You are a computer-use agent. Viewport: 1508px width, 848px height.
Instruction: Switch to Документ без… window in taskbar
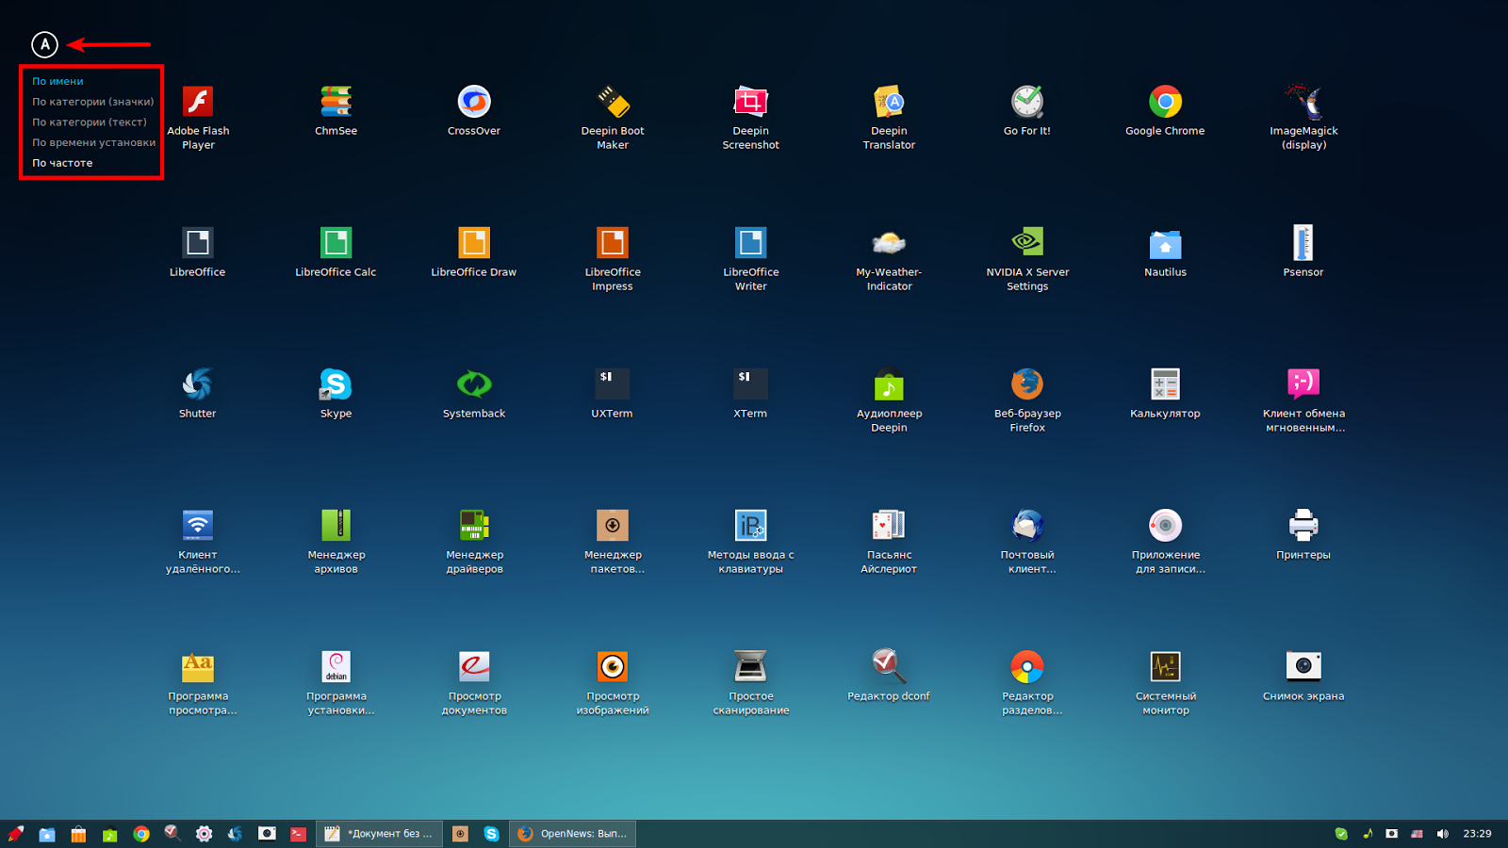tap(379, 834)
